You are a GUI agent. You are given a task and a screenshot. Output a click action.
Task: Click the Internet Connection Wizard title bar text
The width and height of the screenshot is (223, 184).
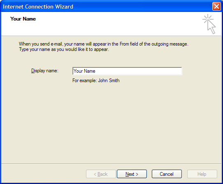click(38, 7)
